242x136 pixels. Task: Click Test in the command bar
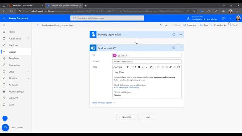tap(233, 25)
